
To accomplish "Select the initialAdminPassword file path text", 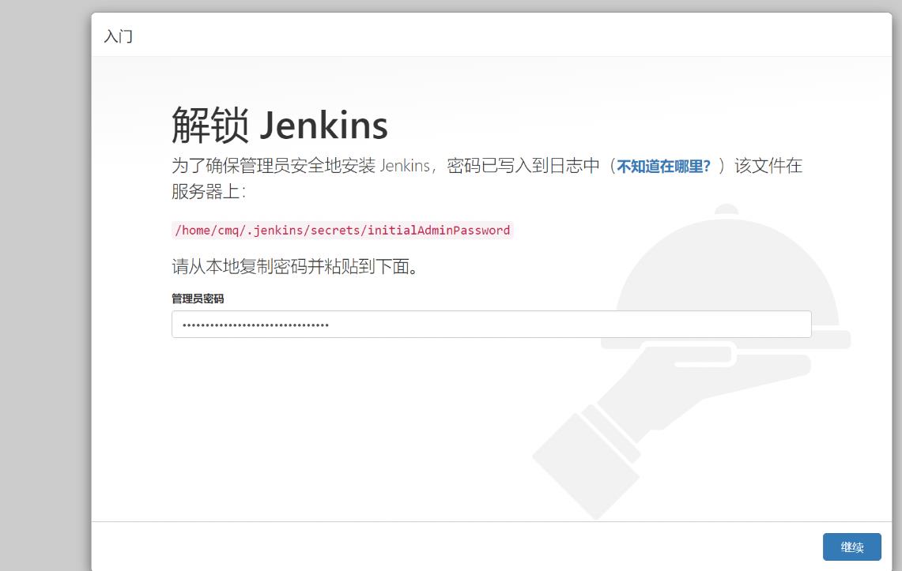I will pyautogui.click(x=342, y=231).
